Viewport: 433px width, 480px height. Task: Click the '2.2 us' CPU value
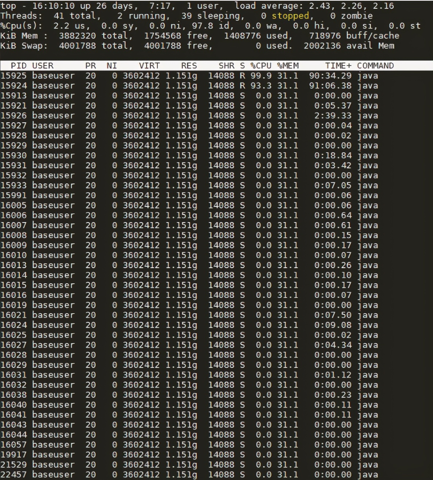coord(69,26)
